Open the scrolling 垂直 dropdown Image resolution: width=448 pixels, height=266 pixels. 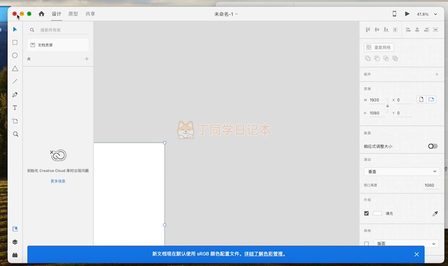coord(401,172)
